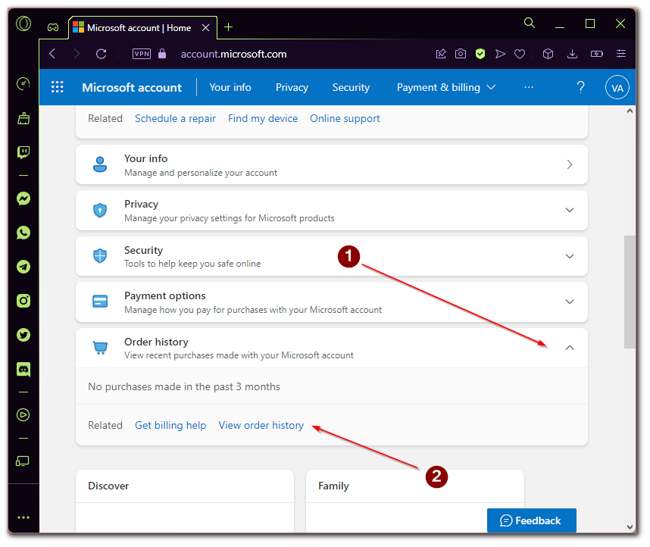The height and width of the screenshot is (547, 650).
Task: Open the View order history link
Action: (261, 426)
